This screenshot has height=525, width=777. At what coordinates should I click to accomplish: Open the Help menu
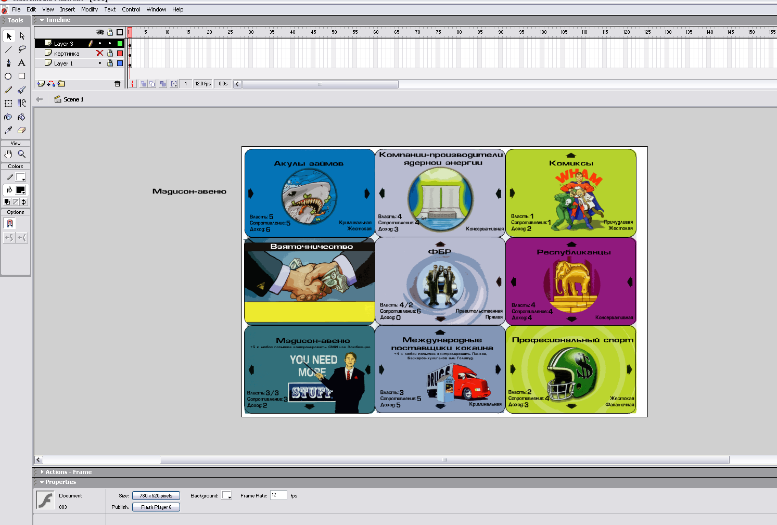[x=177, y=9]
